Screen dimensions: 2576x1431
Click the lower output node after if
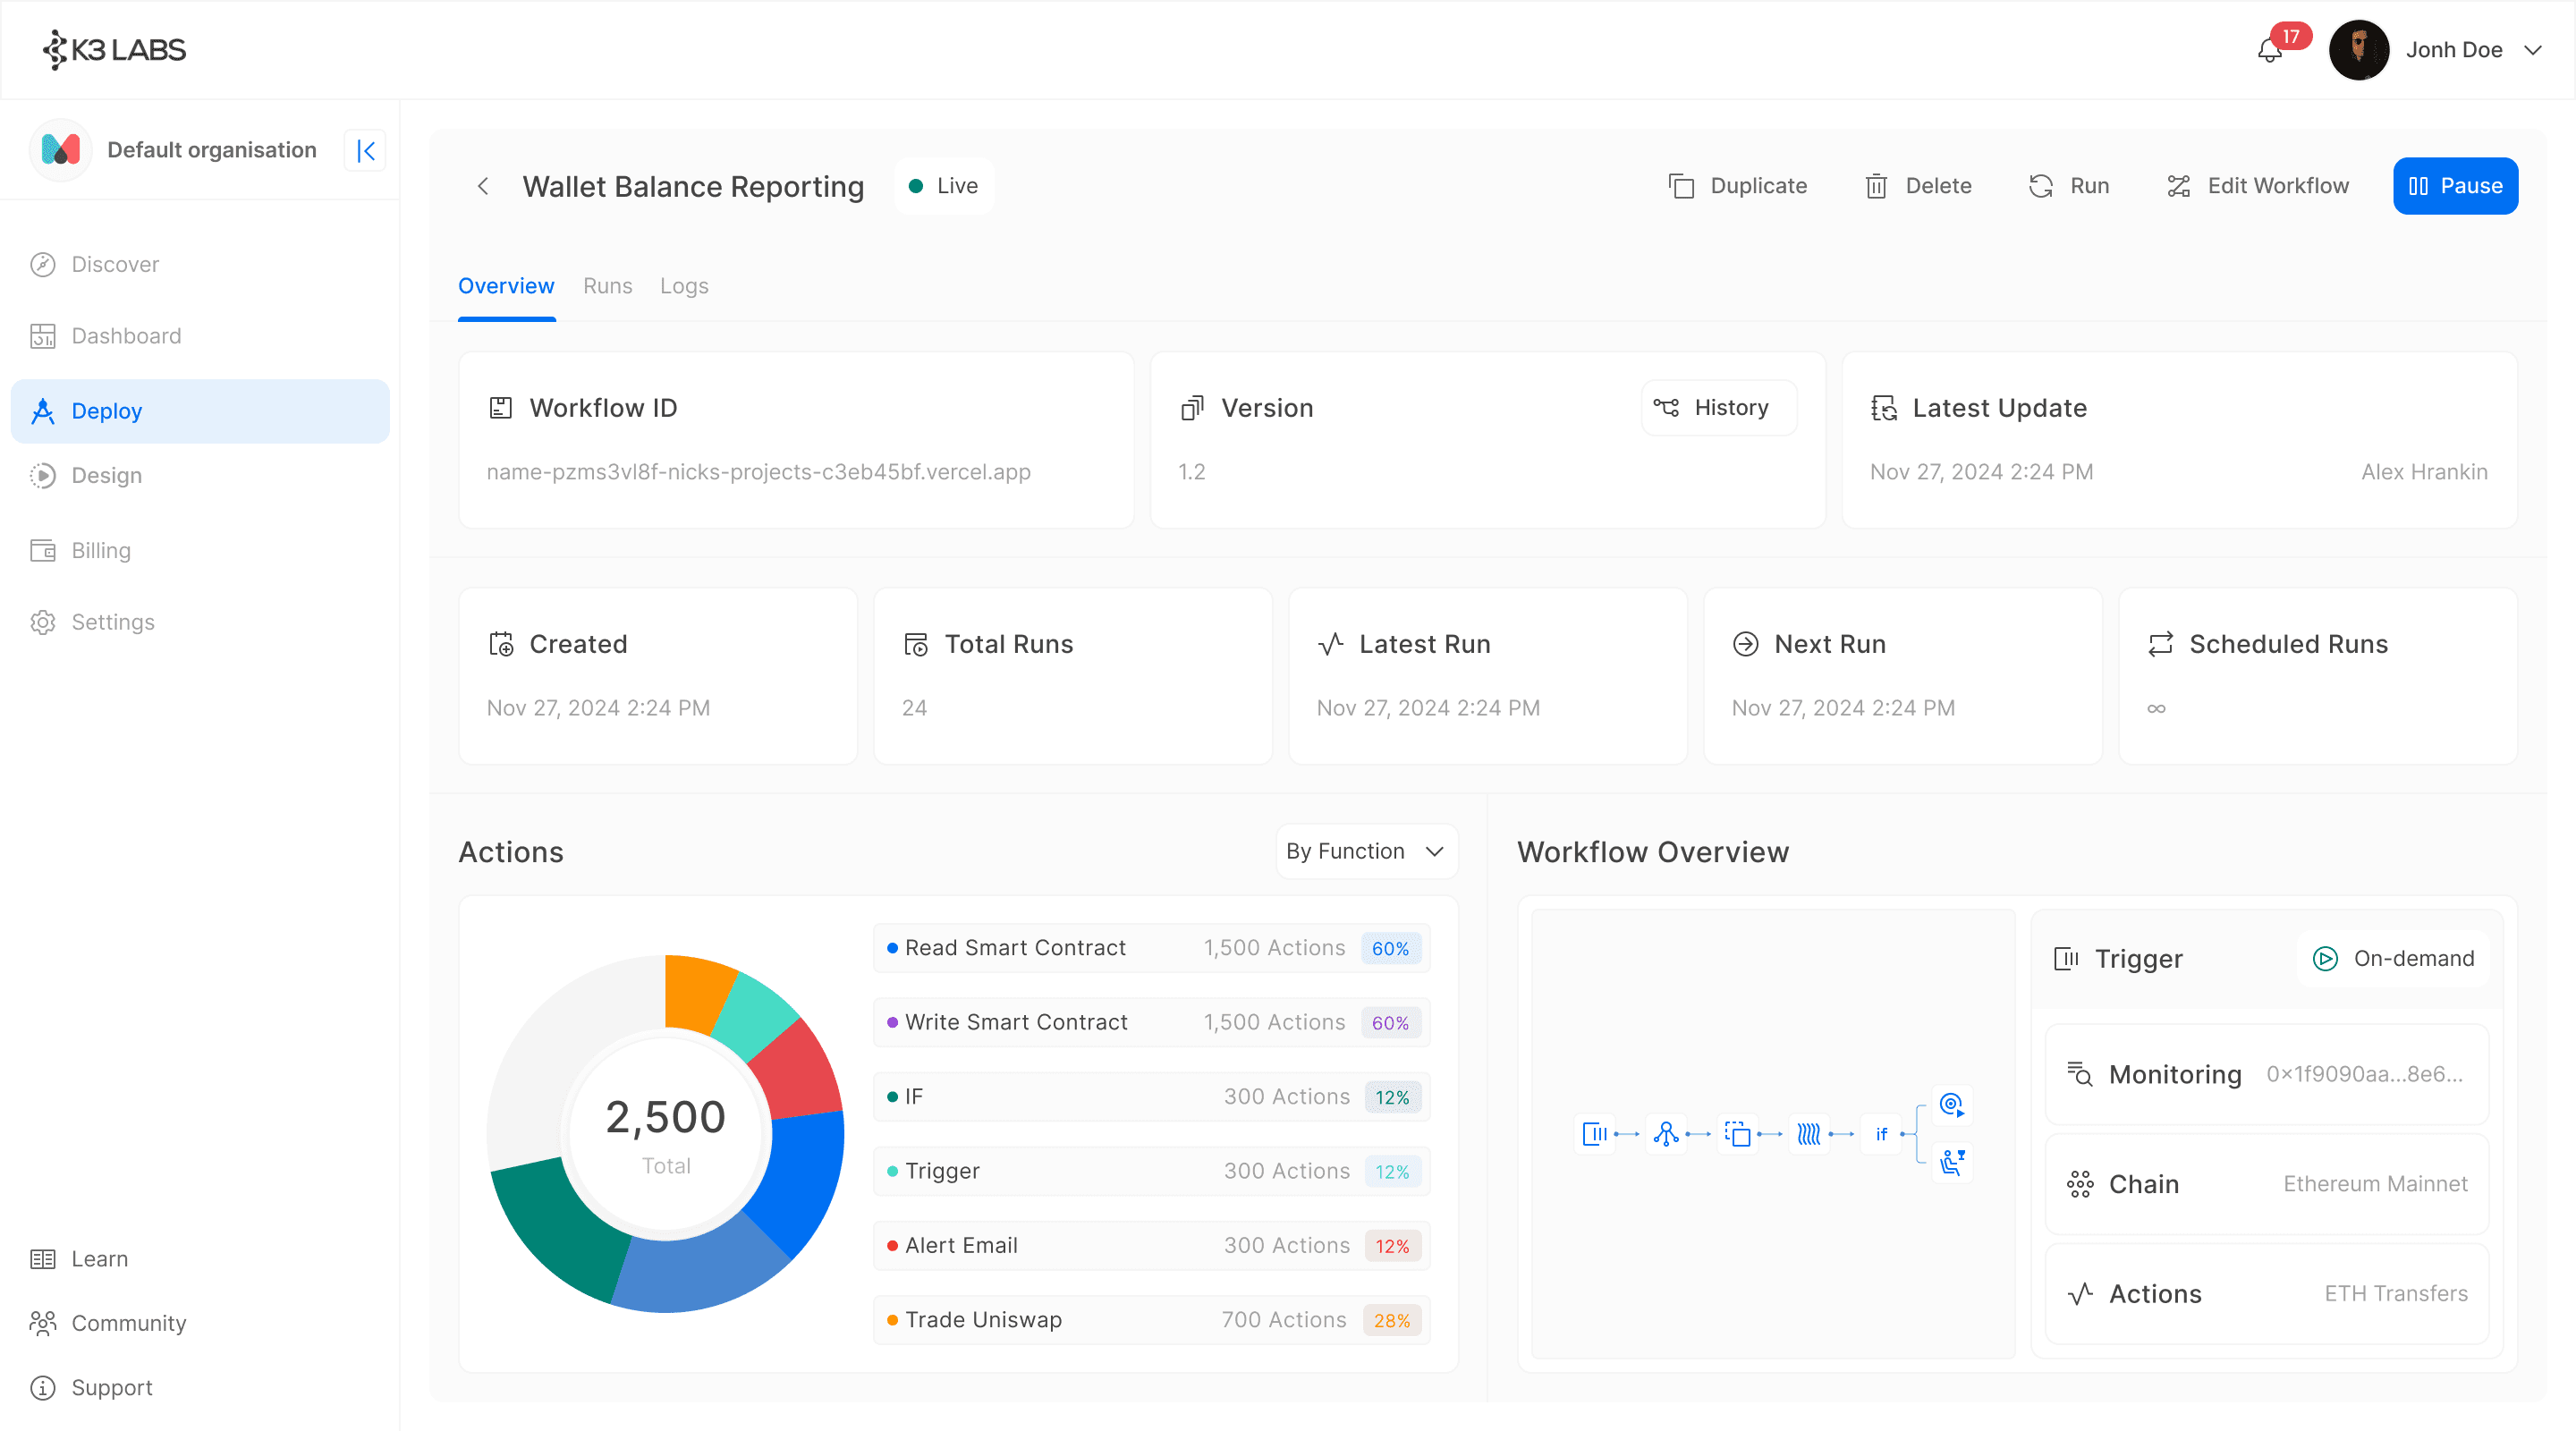[x=1951, y=1162]
